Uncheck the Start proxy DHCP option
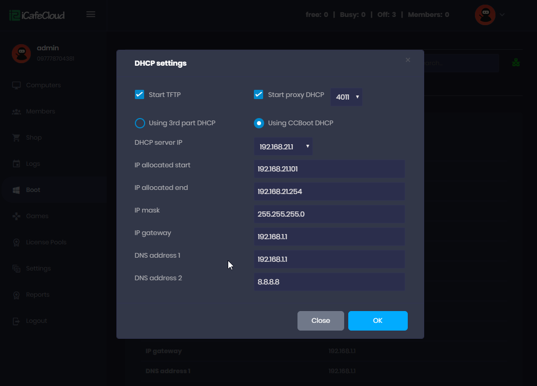This screenshot has width=537, height=386. click(x=258, y=94)
